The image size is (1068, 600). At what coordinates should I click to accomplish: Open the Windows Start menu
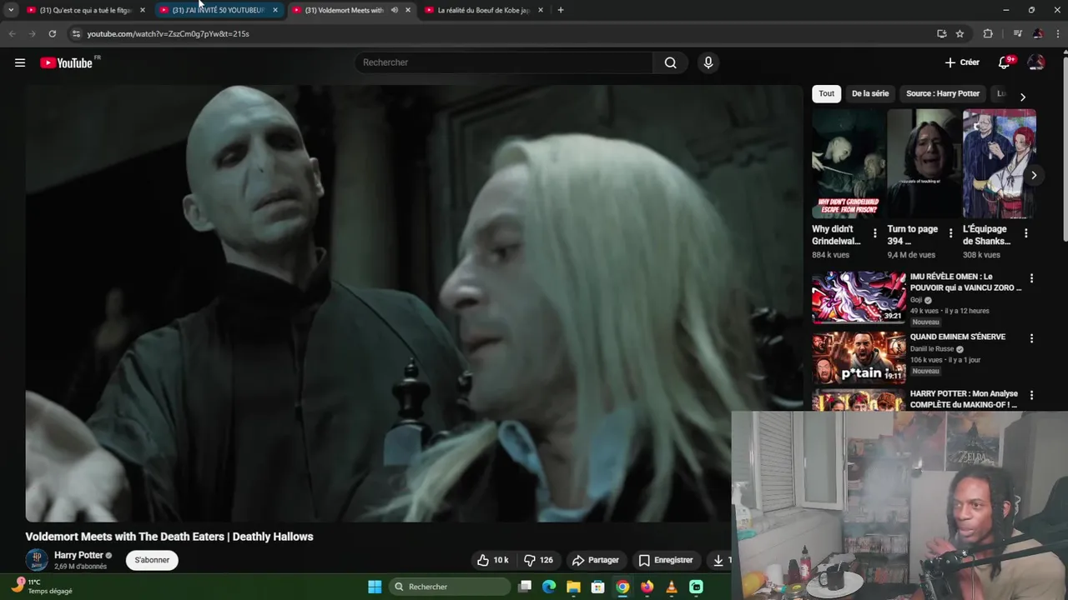(x=375, y=587)
